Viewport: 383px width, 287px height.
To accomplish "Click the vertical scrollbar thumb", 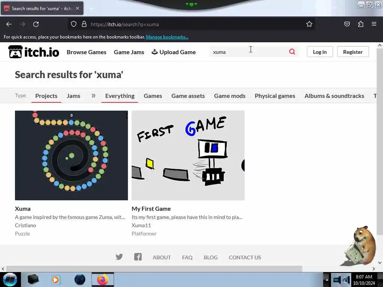I will coord(380,142).
